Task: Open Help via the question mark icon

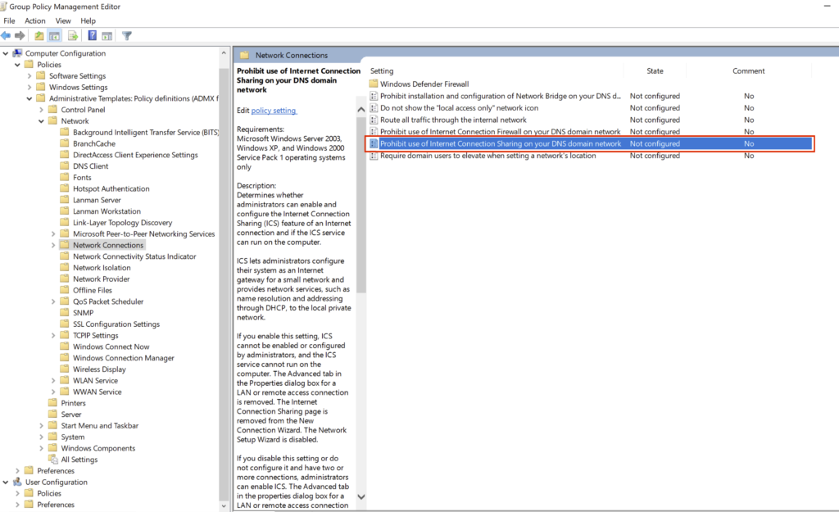Action: pos(93,36)
